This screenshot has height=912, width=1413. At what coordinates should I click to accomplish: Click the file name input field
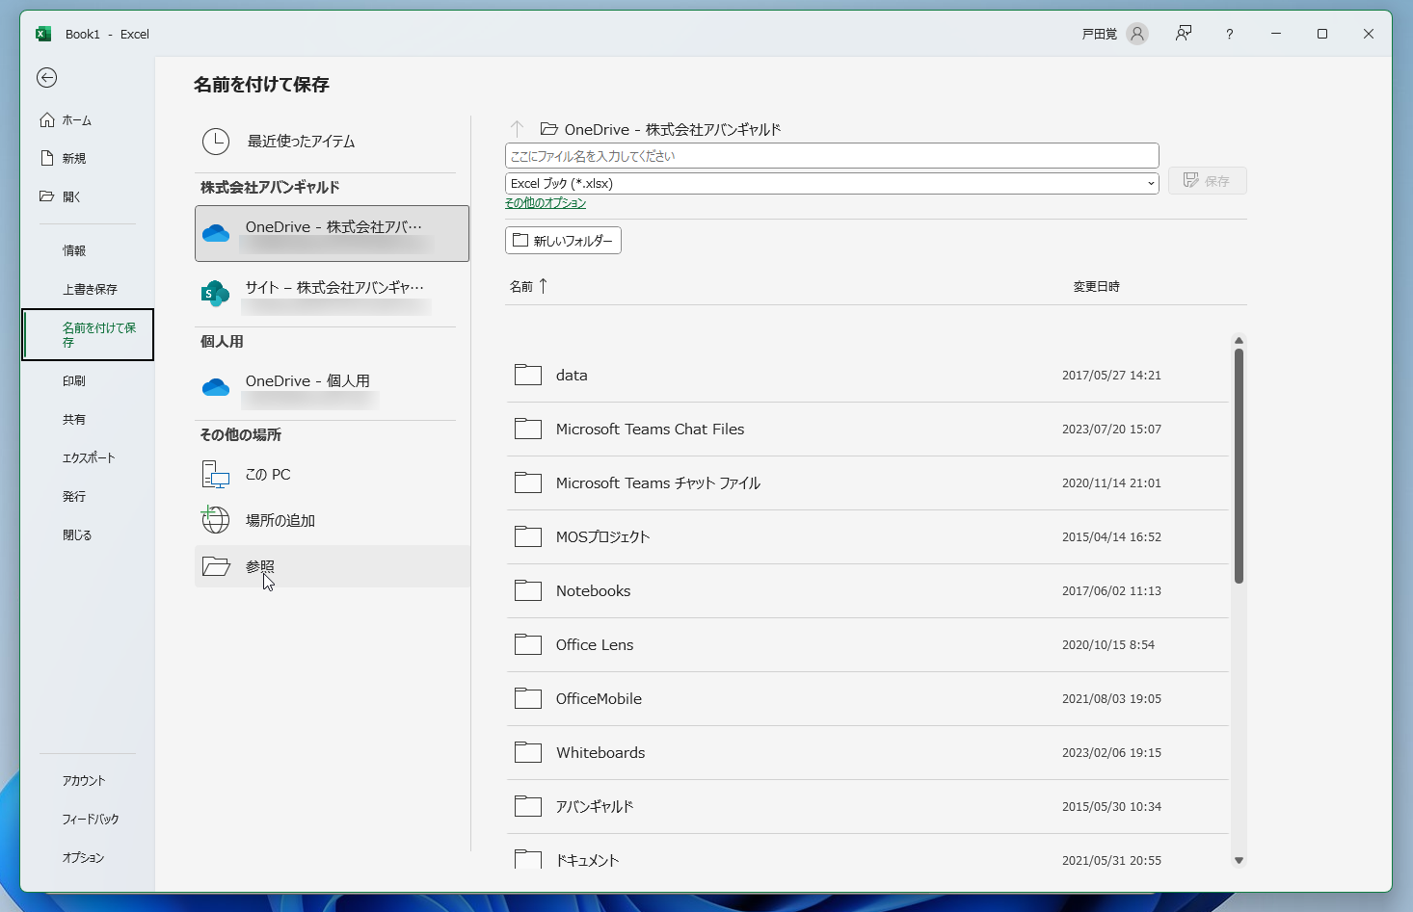coord(832,156)
